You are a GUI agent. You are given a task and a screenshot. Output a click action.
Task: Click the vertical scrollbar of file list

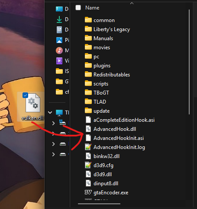click(x=189, y=62)
